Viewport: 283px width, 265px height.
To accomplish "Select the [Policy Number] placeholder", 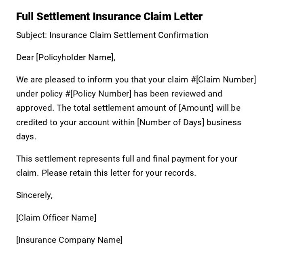I will (x=101, y=94).
